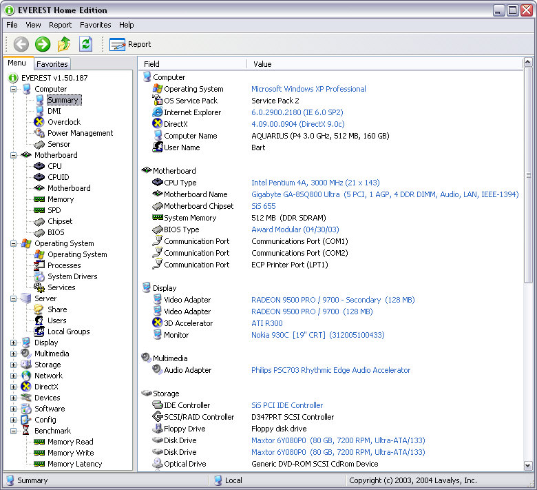The image size is (537, 490).
Task: Select the Overclock tree icon
Action: [39, 122]
